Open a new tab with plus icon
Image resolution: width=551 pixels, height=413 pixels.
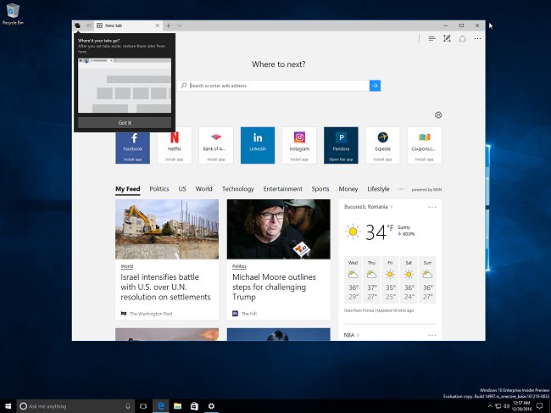coord(169,25)
